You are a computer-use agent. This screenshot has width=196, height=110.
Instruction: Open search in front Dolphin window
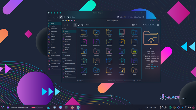[x=139, y=25]
